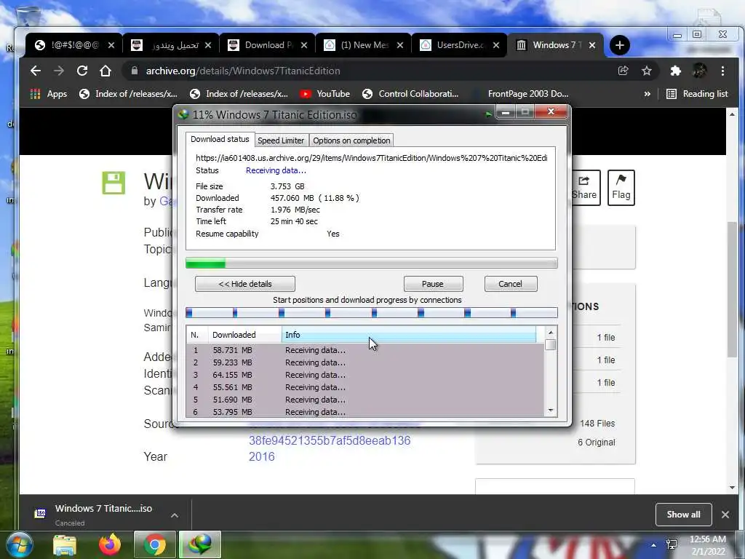Image resolution: width=745 pixels, height=559 pixels.
Task: Click the IDM dialog title icon
Action: click(x=183, y=114)
